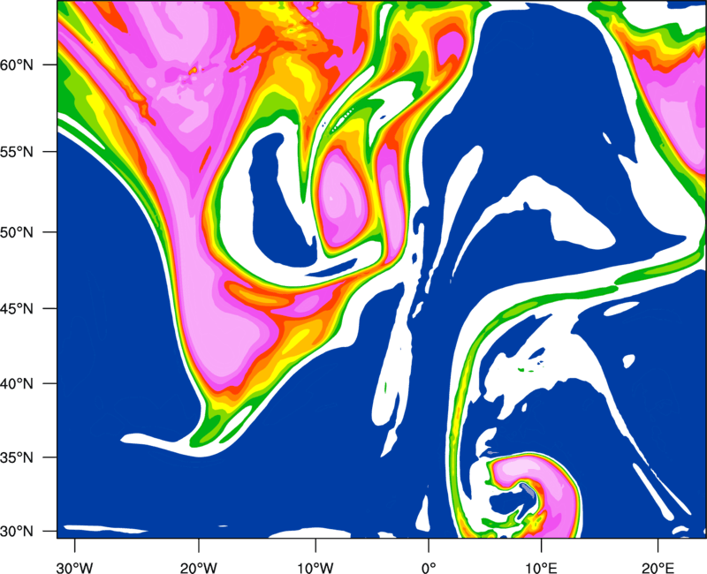Click the 45°N latitude label
Screen dimensions: 707x574
pyautogui.click(x=17, y=309)
